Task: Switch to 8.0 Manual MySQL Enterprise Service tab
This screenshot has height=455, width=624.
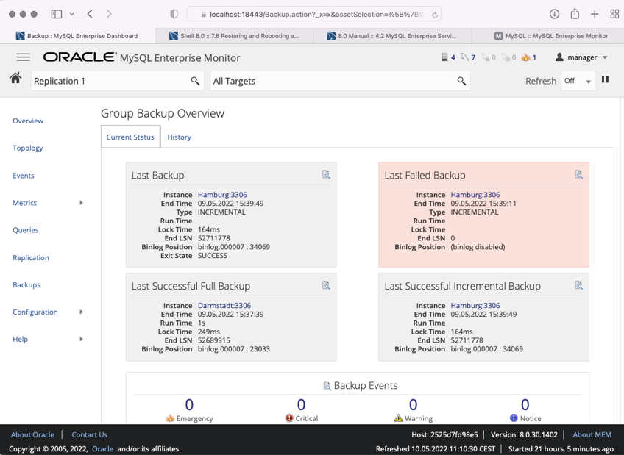Action: [x=392, y=36]
